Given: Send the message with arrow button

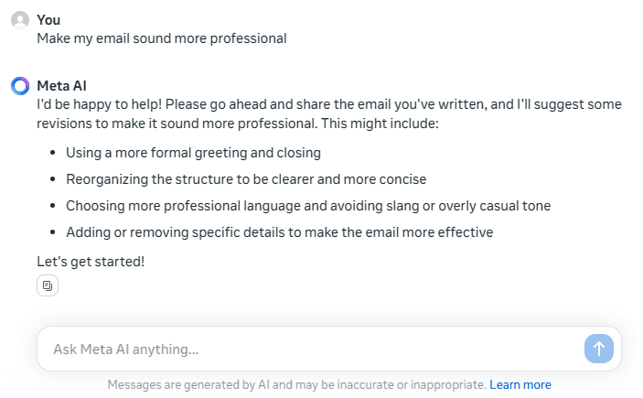Looking at the screenshot, I should coord(599,349).
